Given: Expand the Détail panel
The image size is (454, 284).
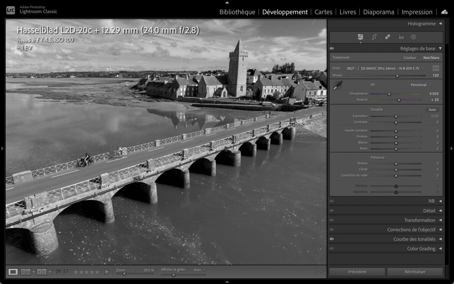Looking at the screenshot, I should pos(440,211).
